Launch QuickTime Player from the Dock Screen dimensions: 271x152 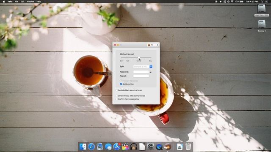point(159,147)
